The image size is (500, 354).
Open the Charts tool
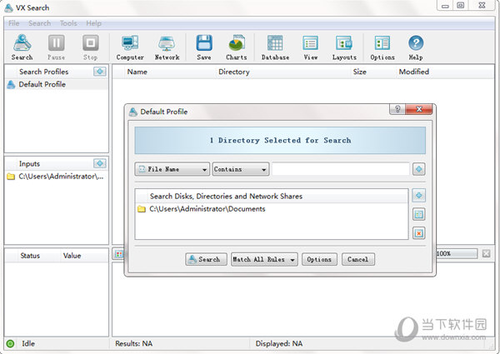click(x=237, y=47)
